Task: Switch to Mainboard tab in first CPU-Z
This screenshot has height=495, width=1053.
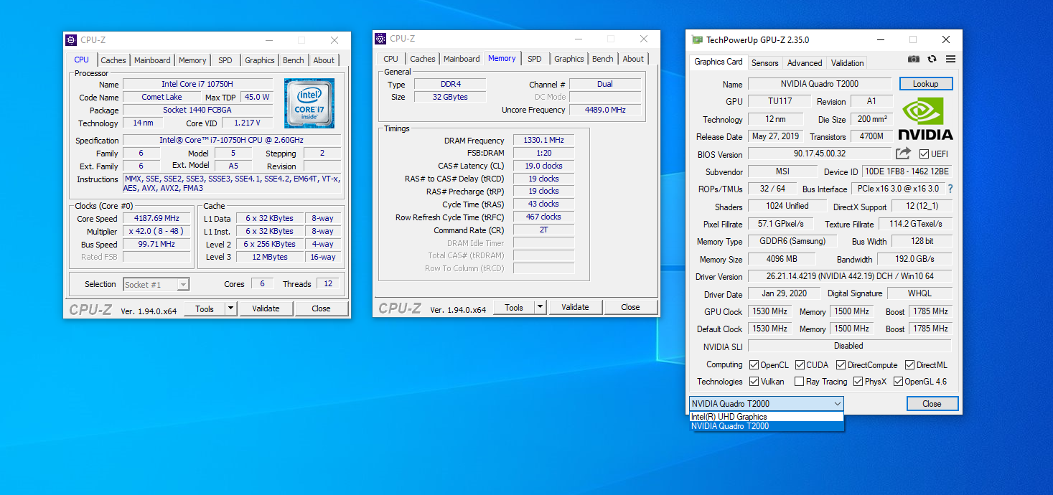Action: (x=152, y=60)
